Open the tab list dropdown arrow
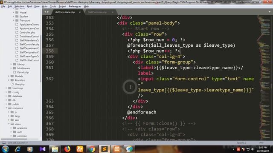The width and height of the screenshot is (273, 153). [270, 12]
